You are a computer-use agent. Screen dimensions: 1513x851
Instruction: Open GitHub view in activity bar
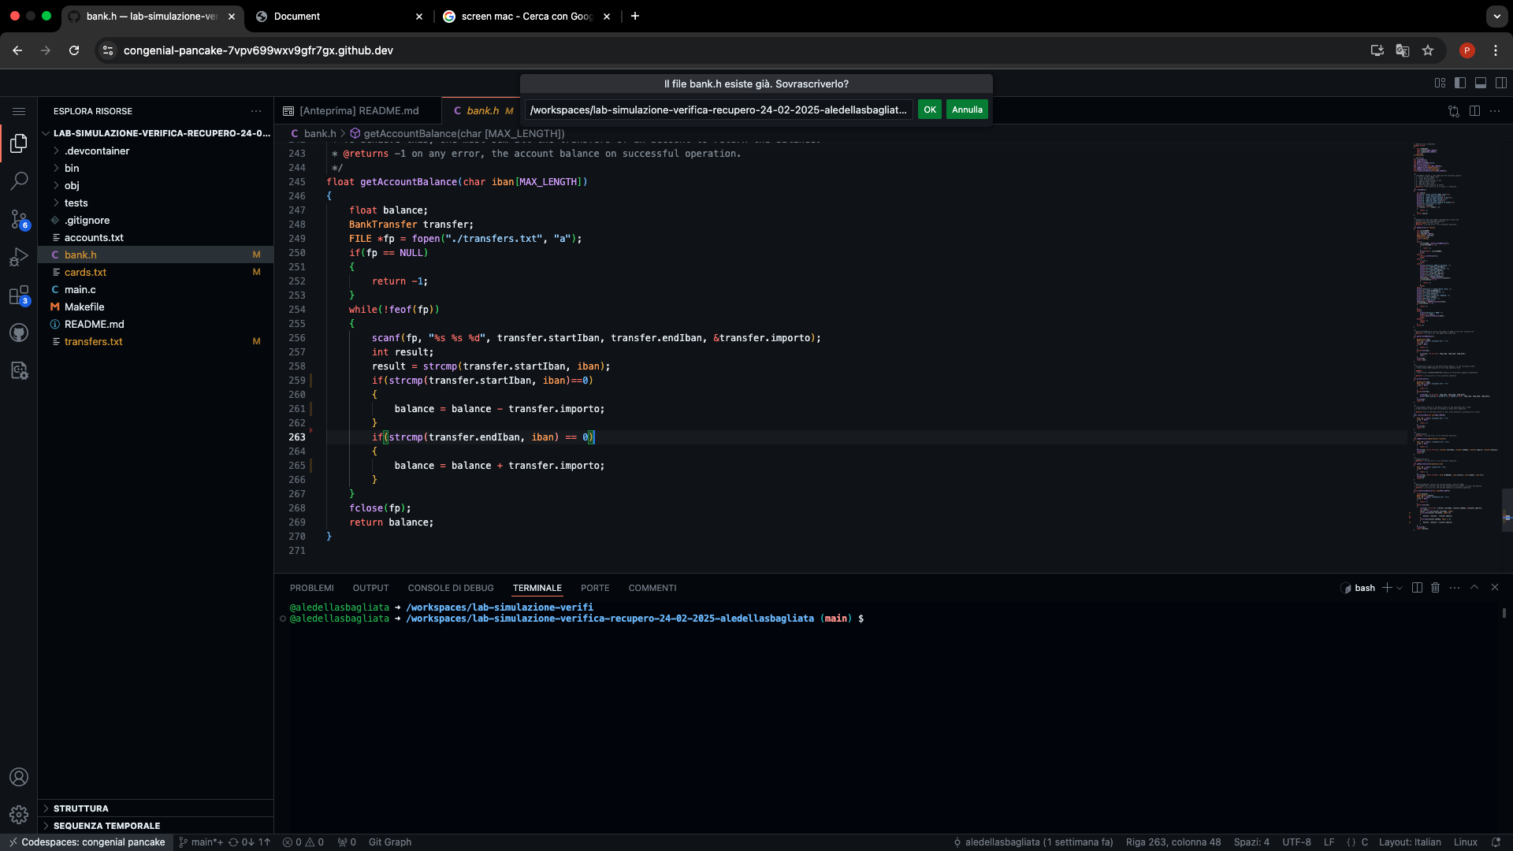(19, 333)
